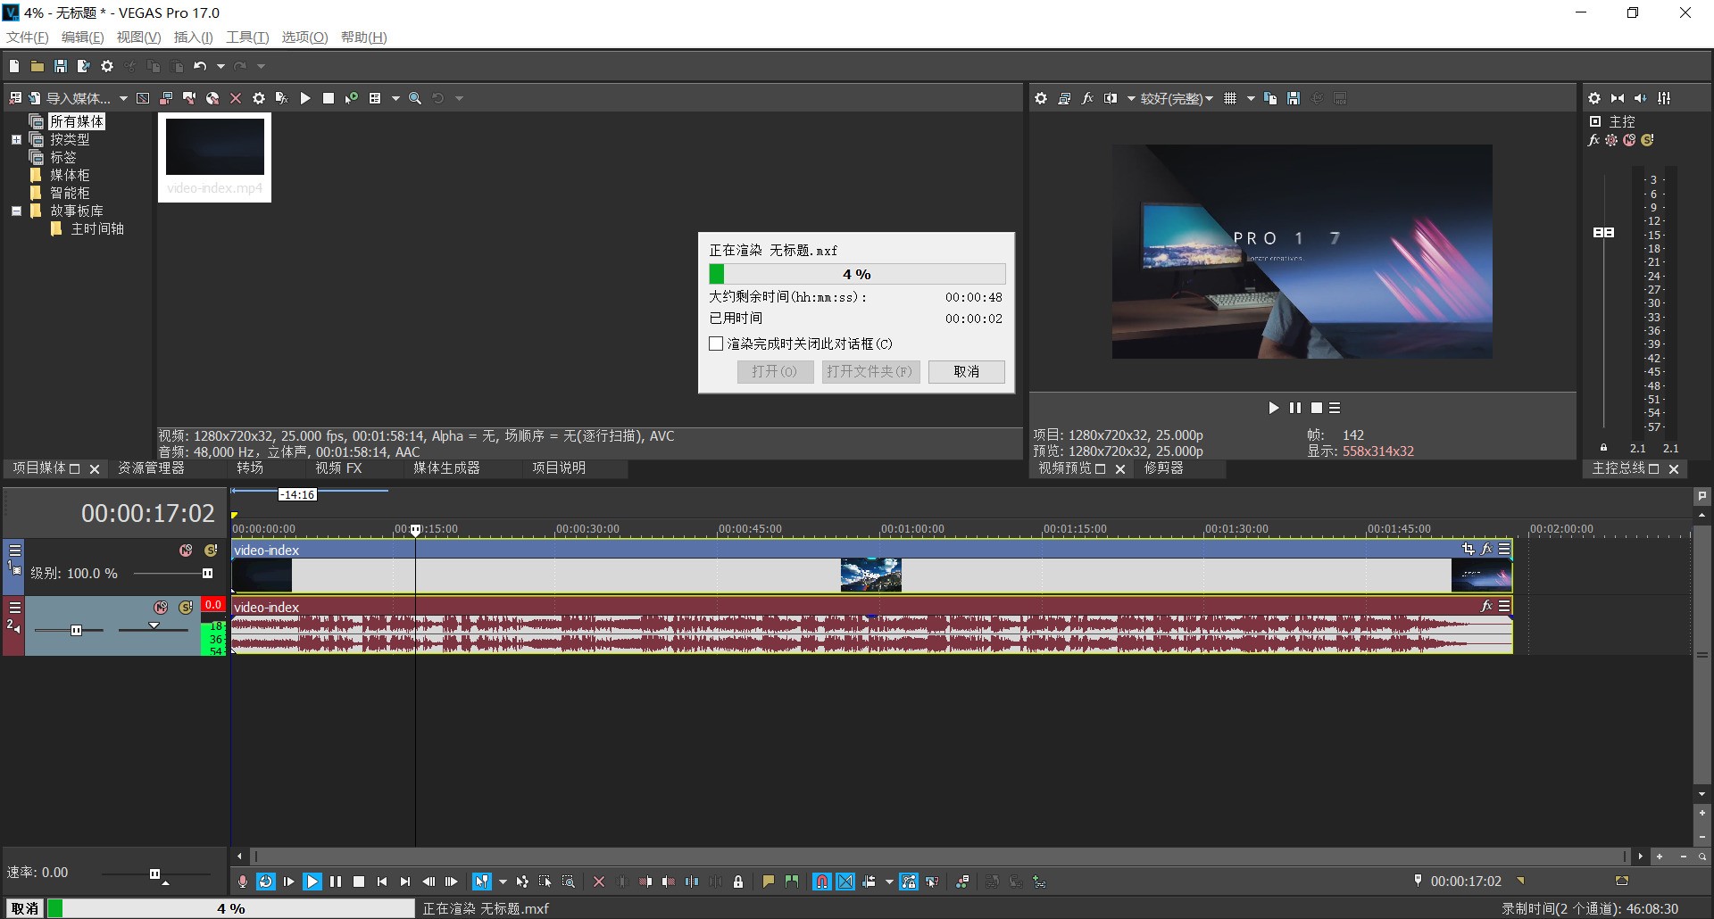The width and height of the screenshot is (1714, 919).
Task: Expand the 故事板库 folder in media tree
Action: pyautogui.click(x=16, y=211)
